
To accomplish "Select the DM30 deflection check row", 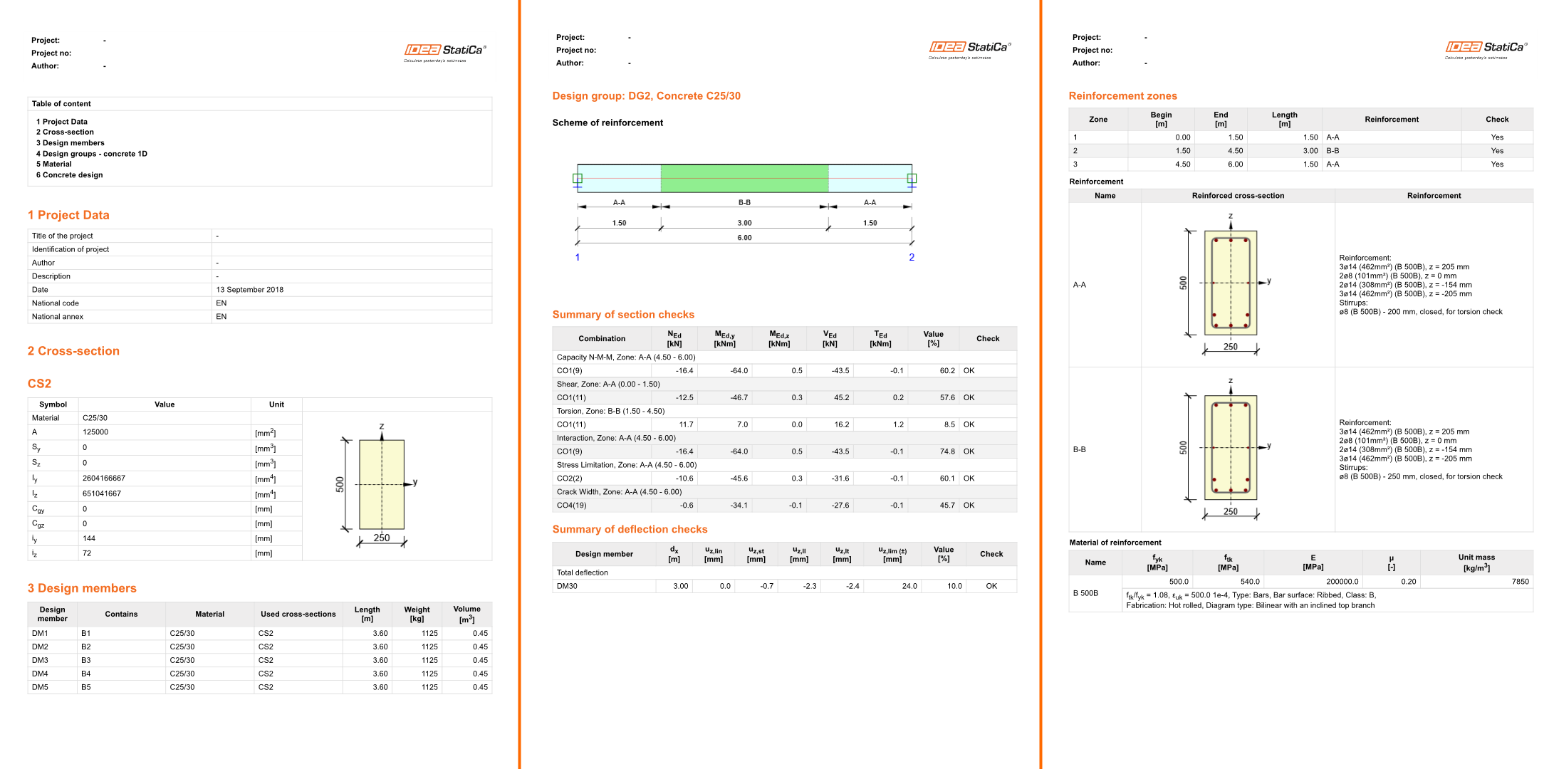I will [x=784, y=586].
